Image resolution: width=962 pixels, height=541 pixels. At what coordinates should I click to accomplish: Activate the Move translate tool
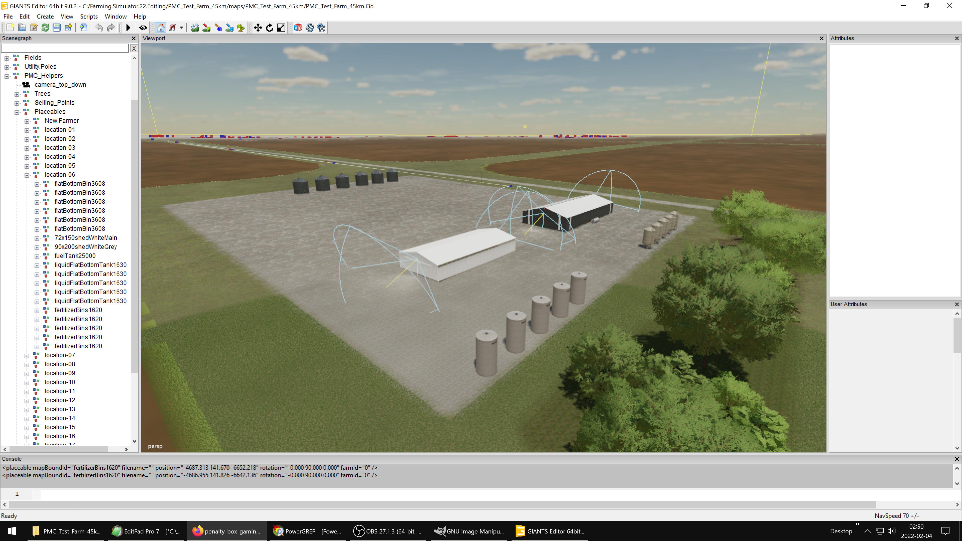click(258, 28)
